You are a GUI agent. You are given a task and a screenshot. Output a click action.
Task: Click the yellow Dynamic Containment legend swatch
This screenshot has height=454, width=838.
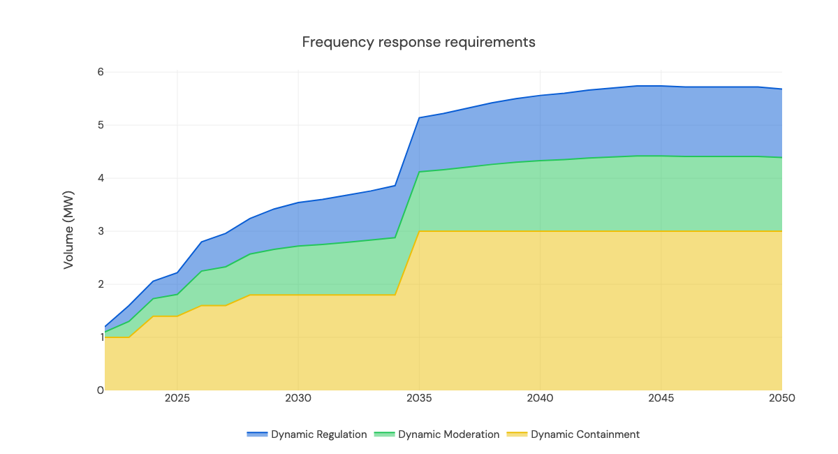coord(518,434)
